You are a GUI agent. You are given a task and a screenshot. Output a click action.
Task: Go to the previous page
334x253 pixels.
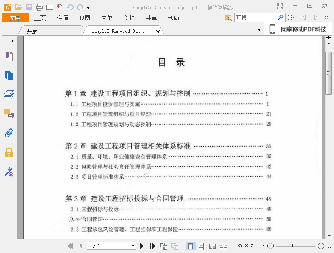[81, 246]
